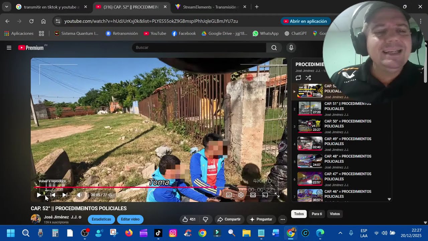The height and width of the screenshot is (241, 428).
Task: Cast the video to a TV
Action: point(265,195)
